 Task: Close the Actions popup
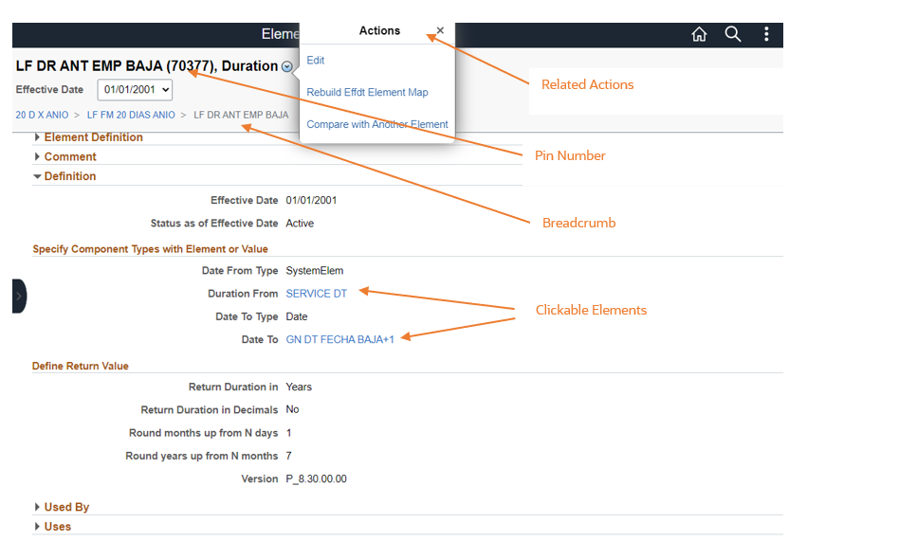[440, 30]
